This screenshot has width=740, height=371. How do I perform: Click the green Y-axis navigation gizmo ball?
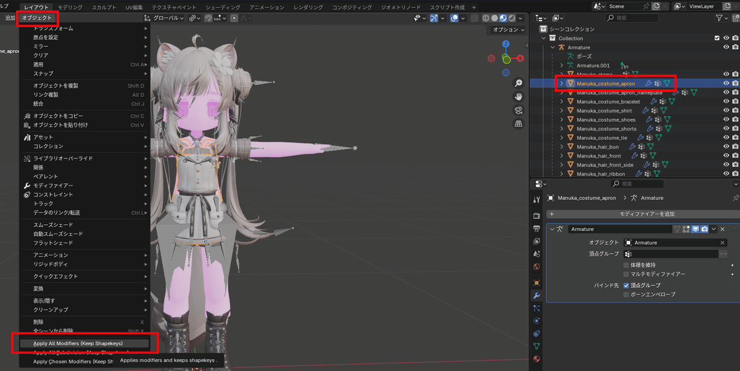click(x=507, y=59)
